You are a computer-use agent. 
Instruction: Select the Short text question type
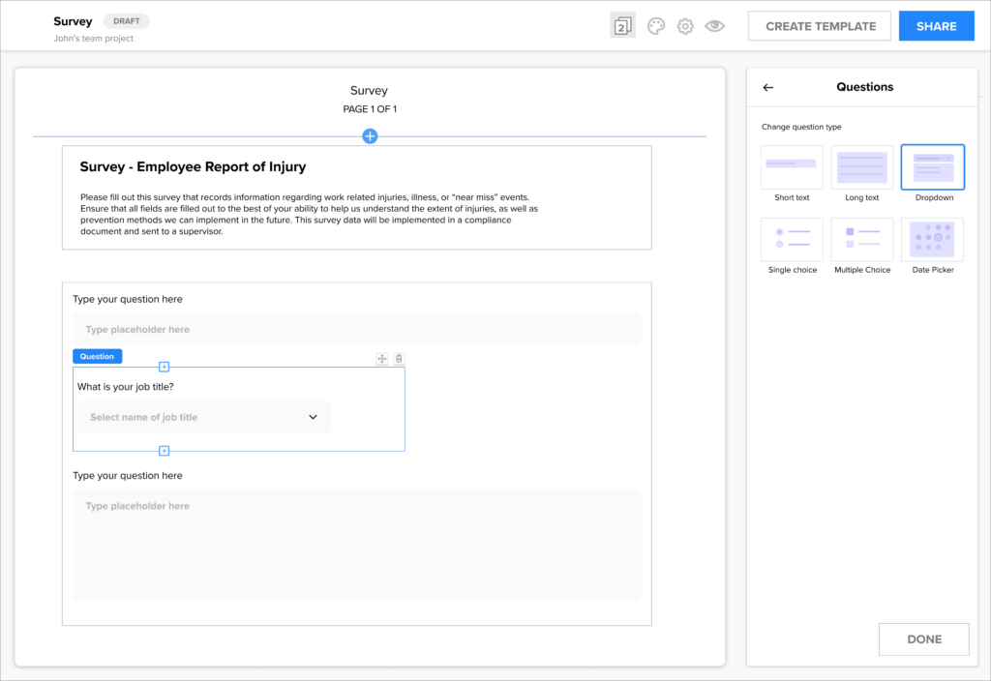pyautogui.click(x=792, y=167)
